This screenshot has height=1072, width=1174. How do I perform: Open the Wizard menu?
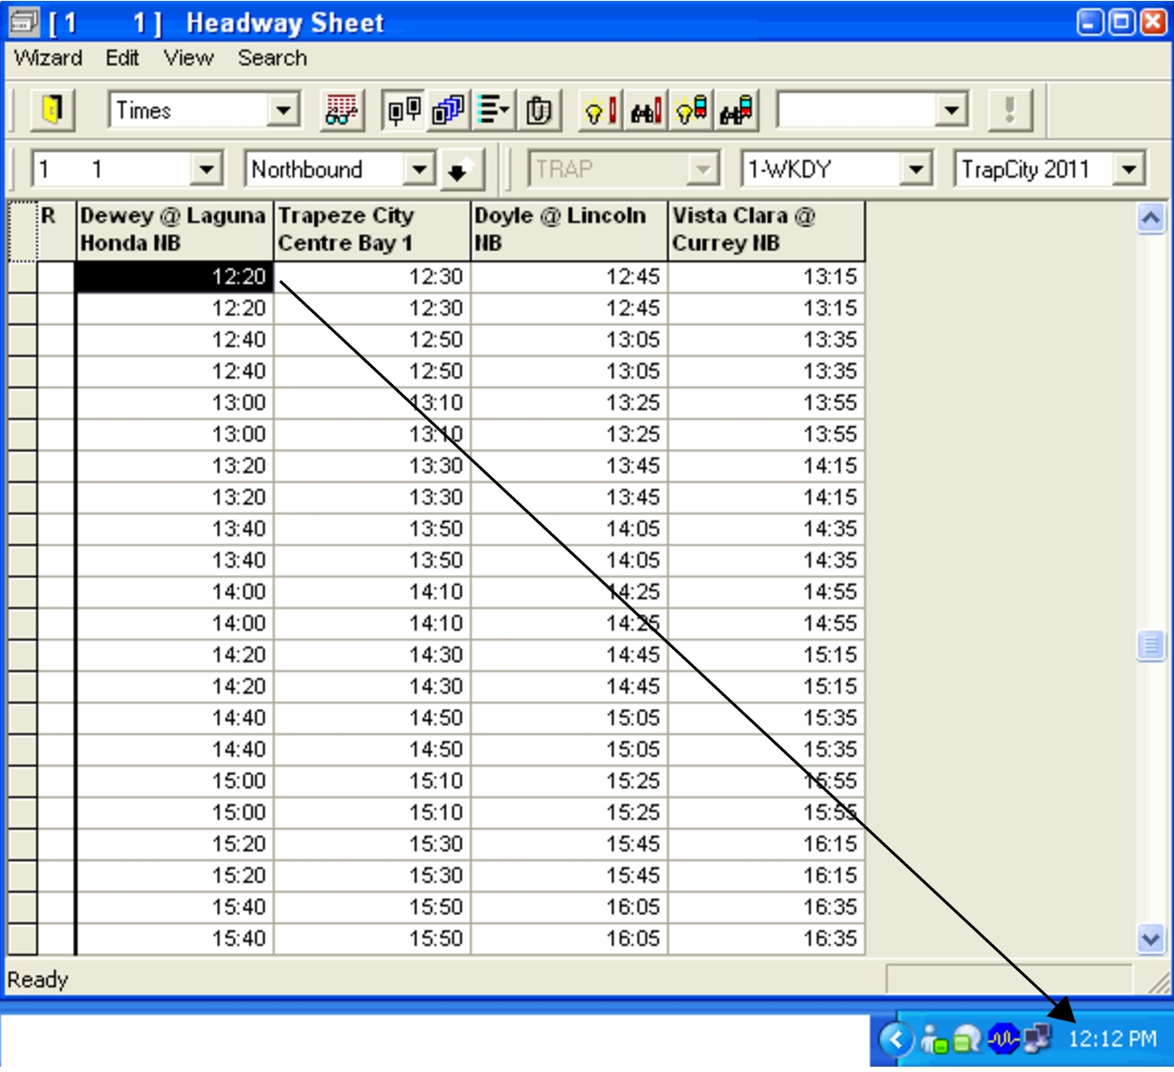[x=46, y=58]
